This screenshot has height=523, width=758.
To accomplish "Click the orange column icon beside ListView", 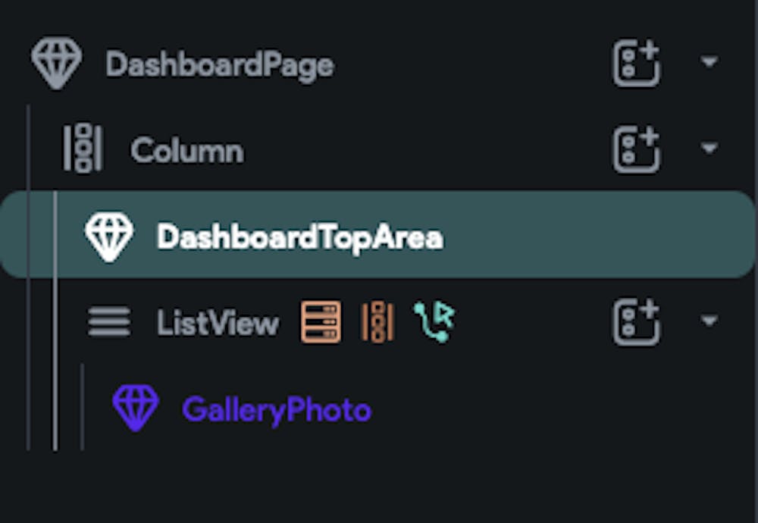I will tap(377, 321).
